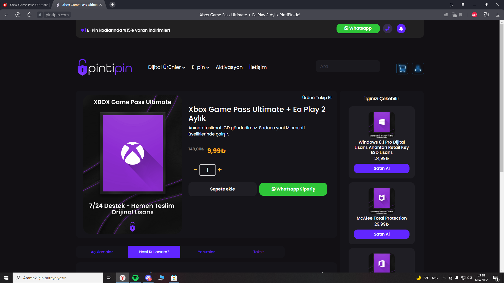This screenshot has width=504, height=283.
Task: Reload the page with refresh icon
Action: (29, 15)
